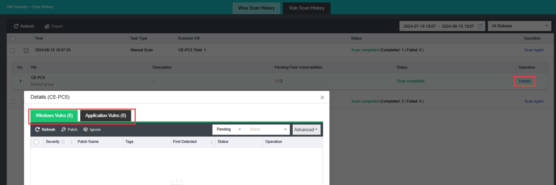
Task: Click Refresh in the scan history toolbar
Action: click(24, 26)
